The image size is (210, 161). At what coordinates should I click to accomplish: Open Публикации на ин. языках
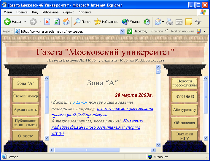[26, 123]
